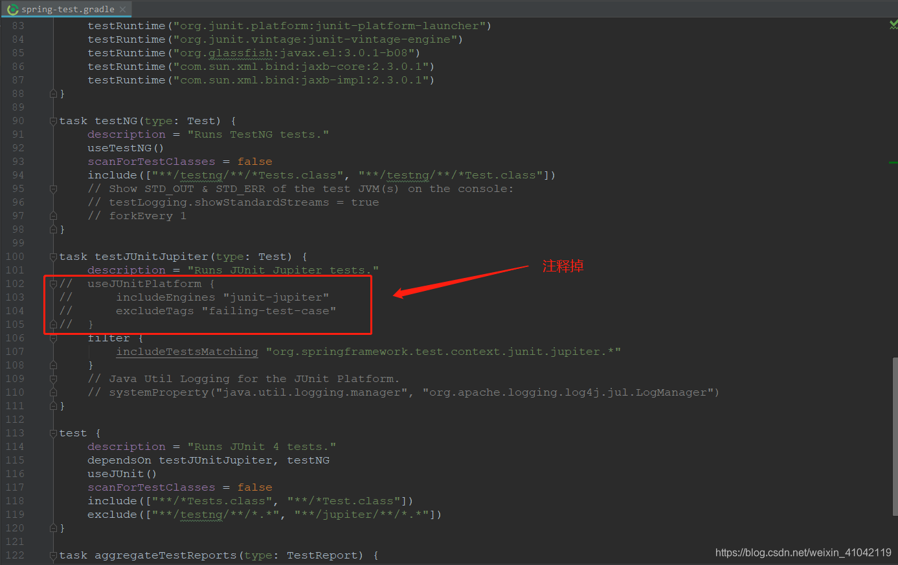
Task: Click line number 83 in the gutter
Action: click(18, 26)
